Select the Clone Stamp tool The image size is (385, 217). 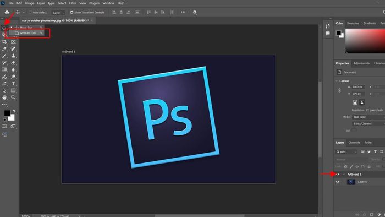point(13,56)
